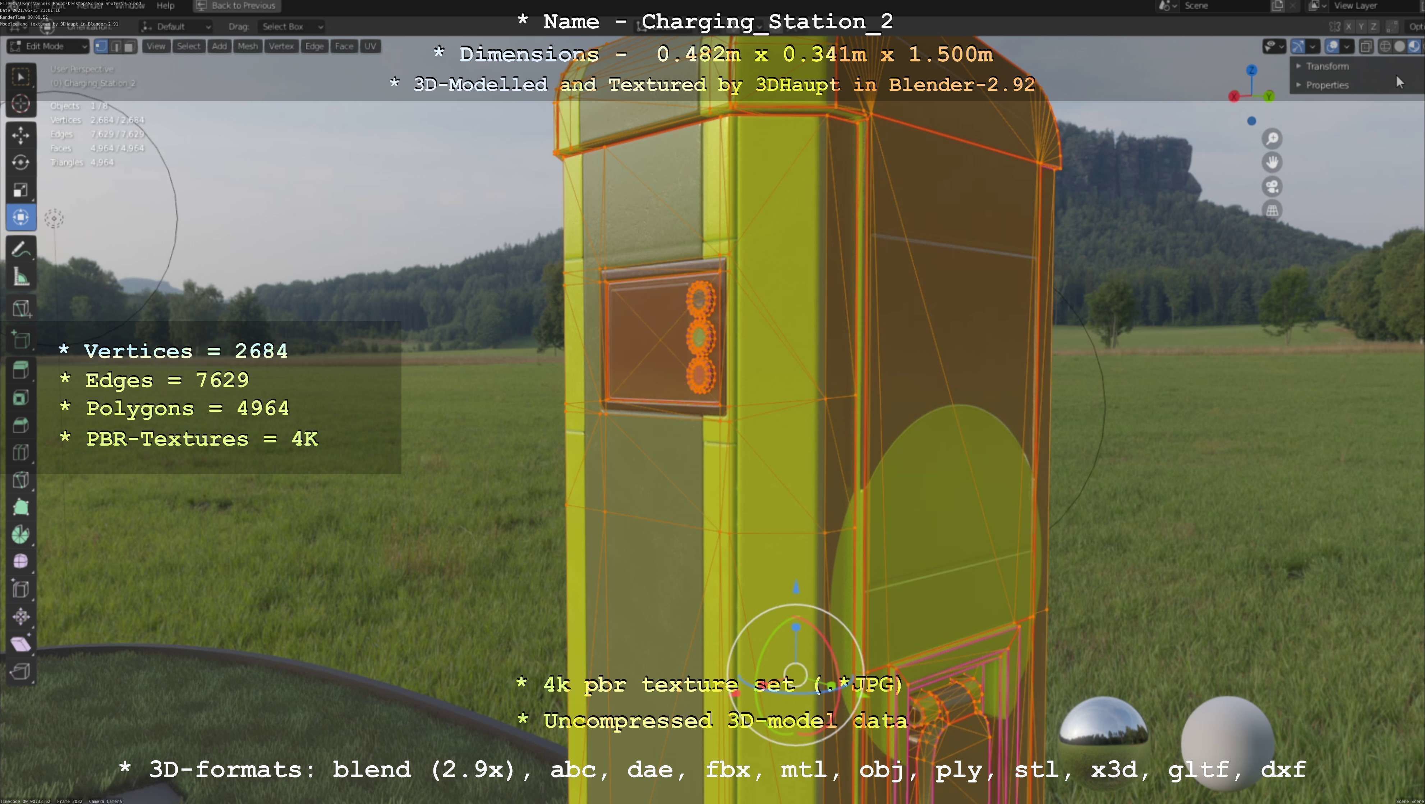The image size is (1425, 804).
Task: Click the pan view hand icon
Action: 1272,162
